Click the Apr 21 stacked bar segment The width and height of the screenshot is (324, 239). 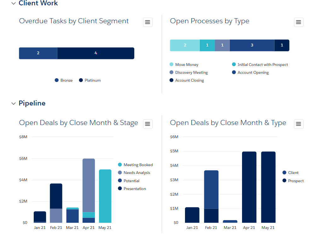tap(89, 185)
